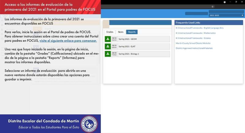Open the 2021-2022 school year dropdown
Image resolution: width=245 pixels, height=133 pixels.
(226, 15)
